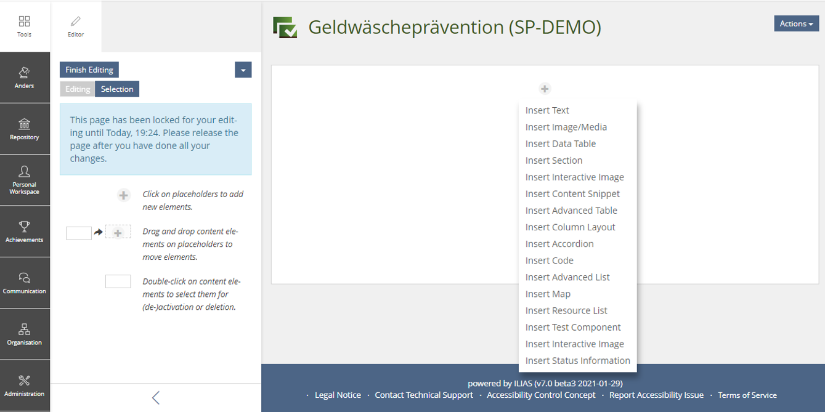The width and height of the screenshot is (825, 412).
Task: Choose Insert Status Information
Action: (x=578, y=360)
